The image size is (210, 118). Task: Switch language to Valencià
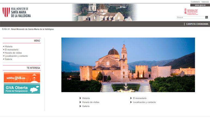pos(205,2)
